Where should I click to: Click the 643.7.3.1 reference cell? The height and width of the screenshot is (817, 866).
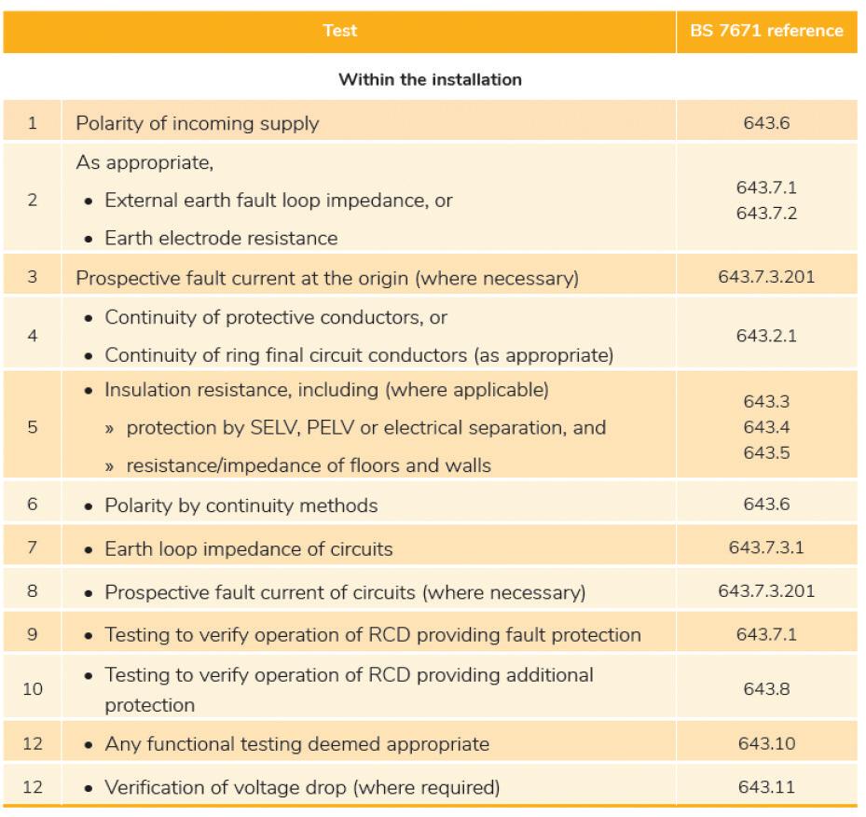pyautogui.click(x=766, y=547)
